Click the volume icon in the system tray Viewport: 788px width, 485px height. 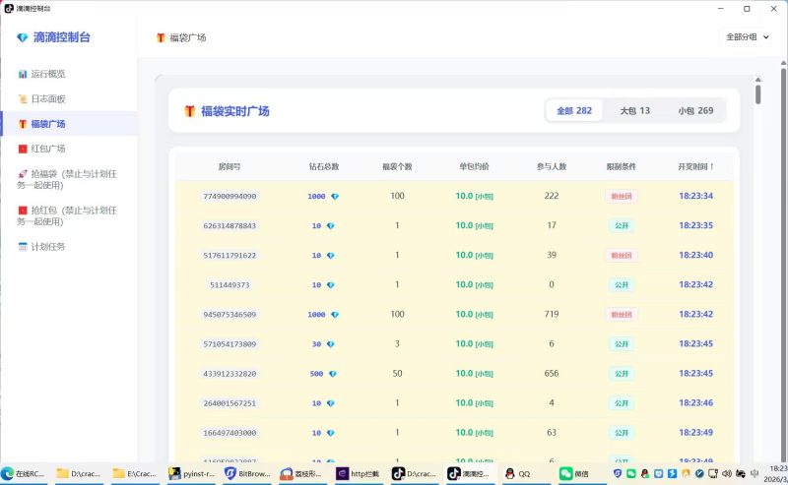[x=727, y=473]
